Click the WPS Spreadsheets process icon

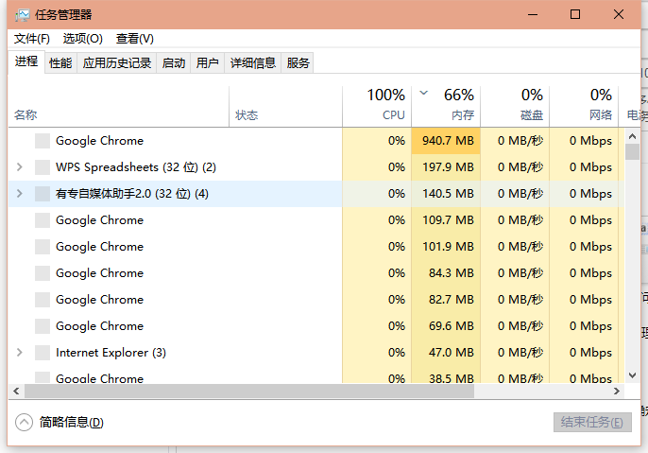click(42, 167)
